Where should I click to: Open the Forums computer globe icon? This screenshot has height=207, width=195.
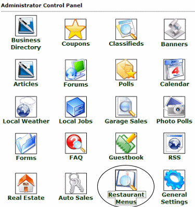(x=76, y=70)
